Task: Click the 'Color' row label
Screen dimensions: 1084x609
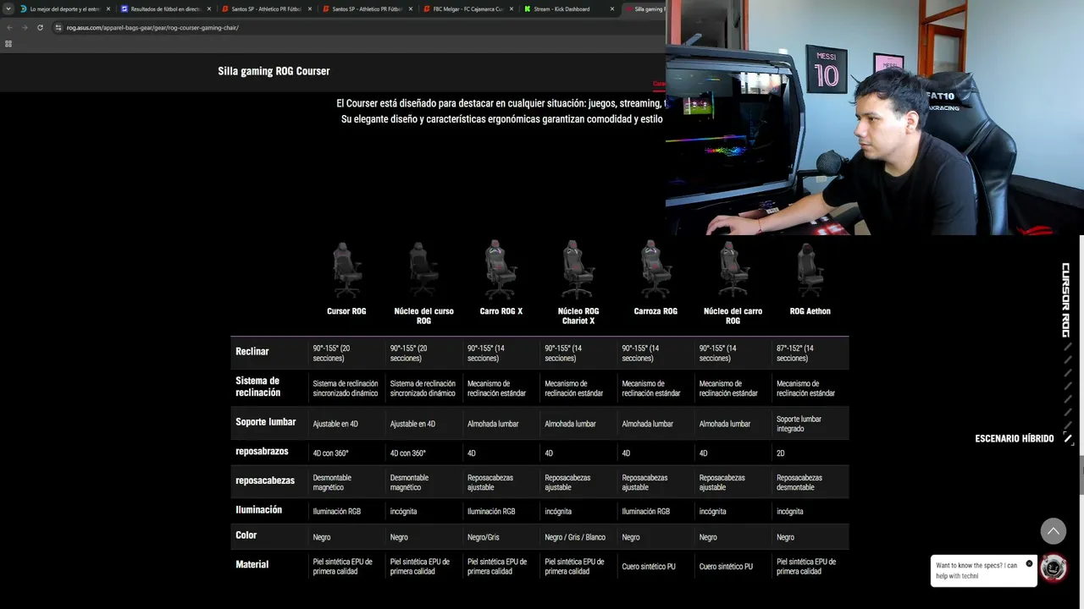Action: [x=246, y=535]
